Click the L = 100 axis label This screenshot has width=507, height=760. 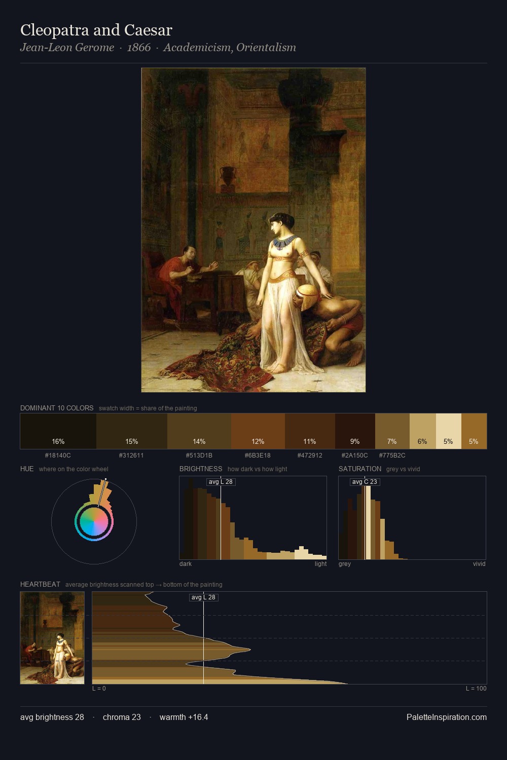tap(476, 689)
